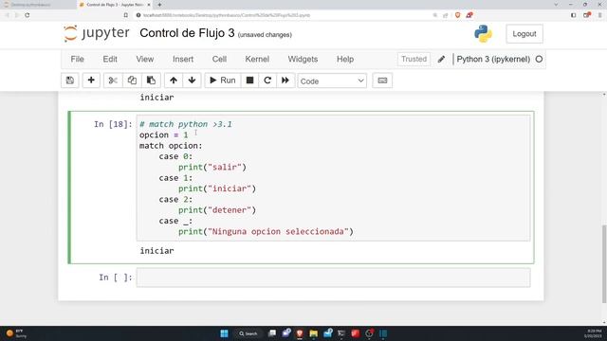
Task: Close the Control de Flujo 3 tab
Action: point(149,5)
